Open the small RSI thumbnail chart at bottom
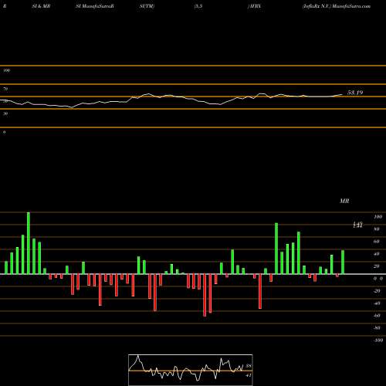This screenshot has height=386, width=386. tap(191, 370)
